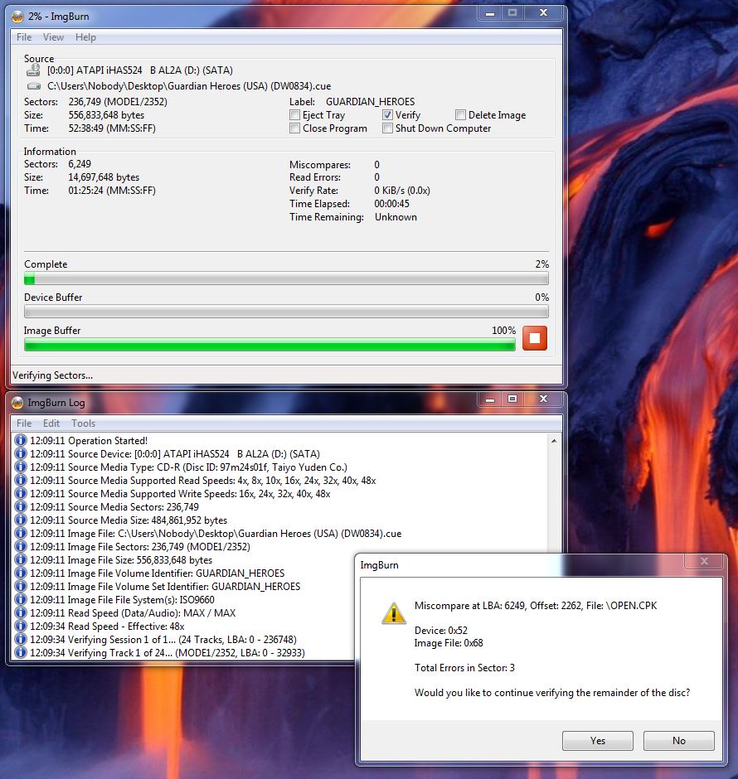
Task: Click the Miscompare at LBA 6249 message
Action: point(536,606)
